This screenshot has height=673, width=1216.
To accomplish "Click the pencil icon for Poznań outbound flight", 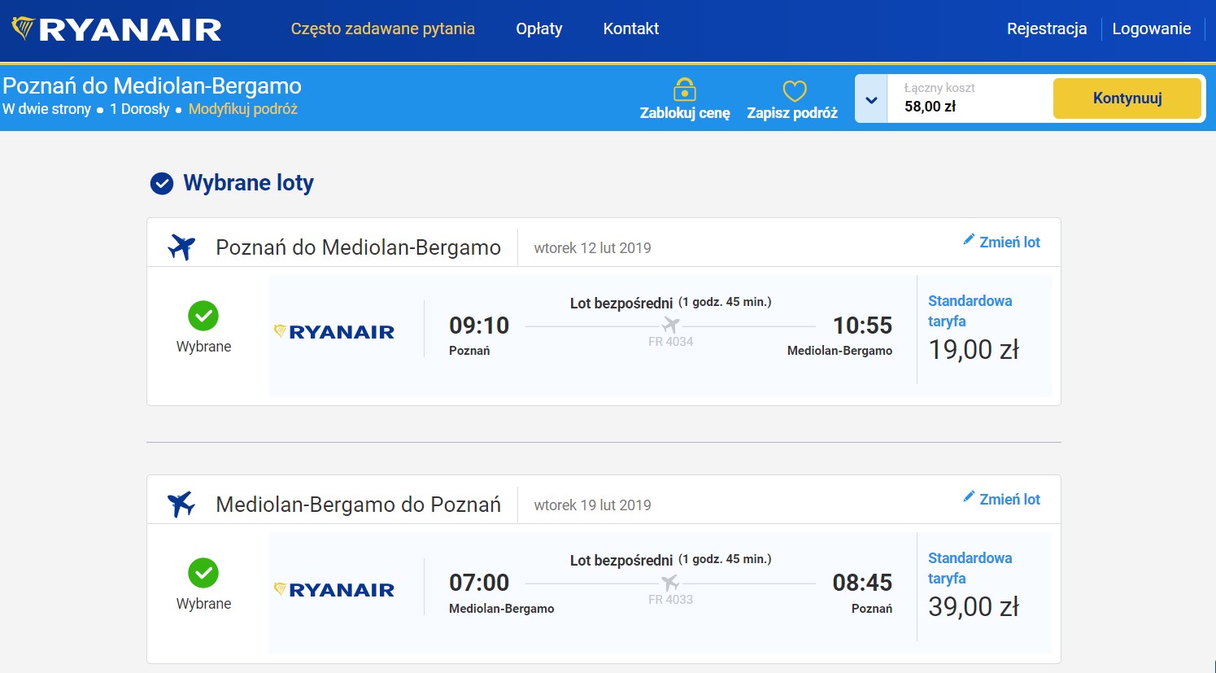I will pos(969,239).
